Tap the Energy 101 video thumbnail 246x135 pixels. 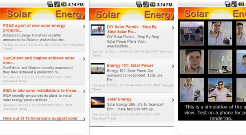coord(98,69)
